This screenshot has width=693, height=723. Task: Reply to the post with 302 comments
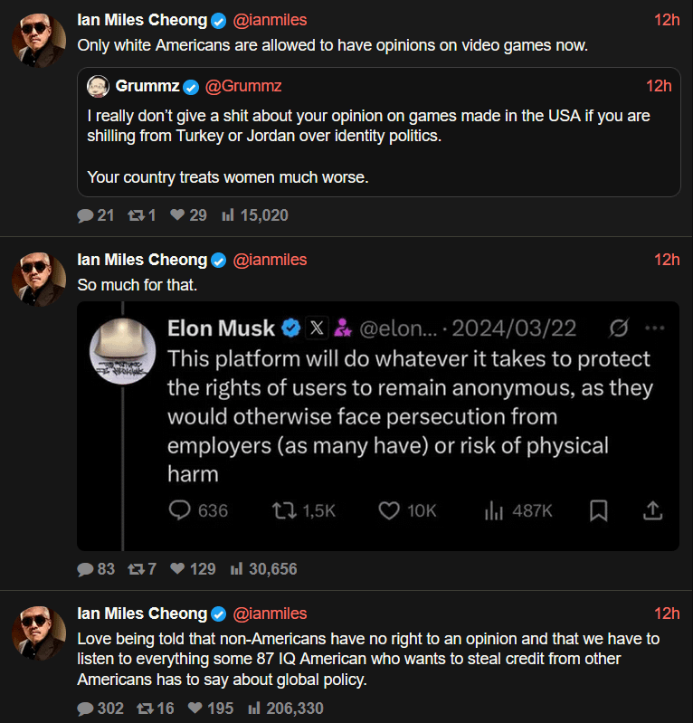[85, 709]
